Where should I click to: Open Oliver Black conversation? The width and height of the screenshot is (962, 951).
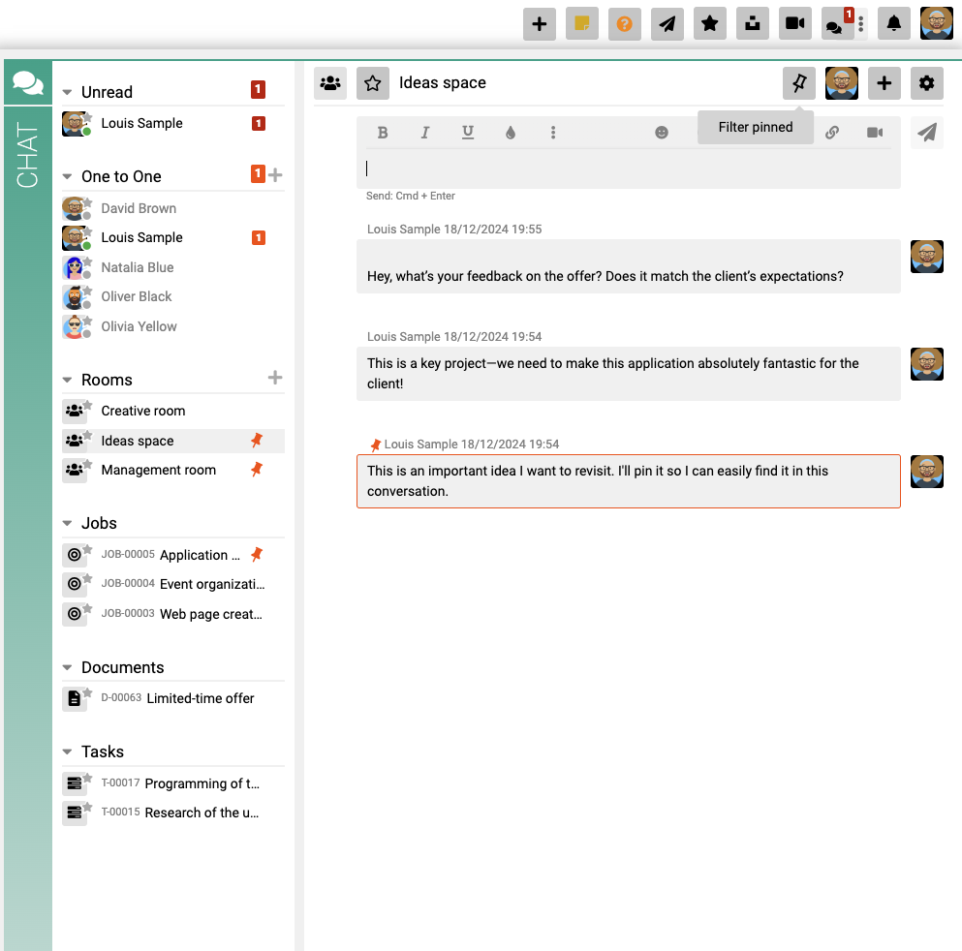(x=173, y=296)
